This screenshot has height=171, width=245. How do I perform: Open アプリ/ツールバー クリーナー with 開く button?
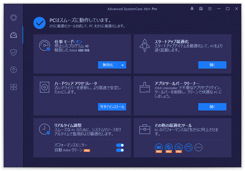click(x=212, y=107)
